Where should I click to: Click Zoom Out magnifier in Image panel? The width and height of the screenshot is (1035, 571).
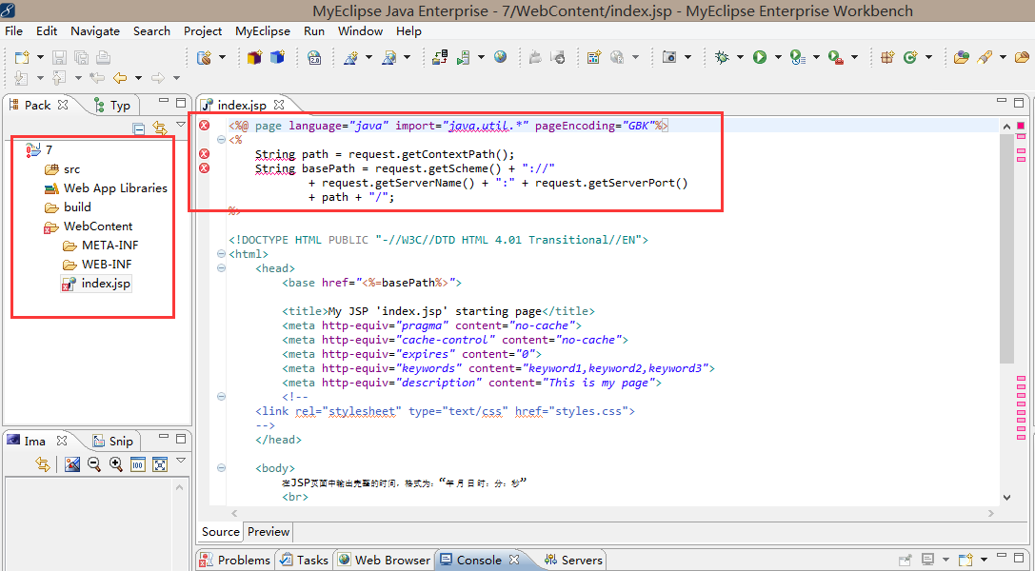[93, 464]
